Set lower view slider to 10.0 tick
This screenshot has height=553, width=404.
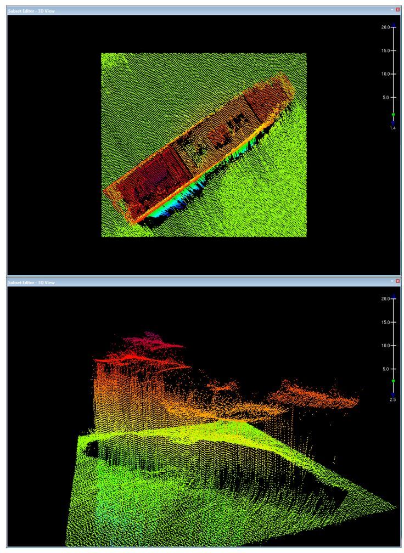(393, 346)
